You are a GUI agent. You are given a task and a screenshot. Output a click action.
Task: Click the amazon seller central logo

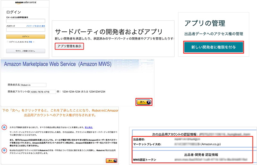pos(26,3)
